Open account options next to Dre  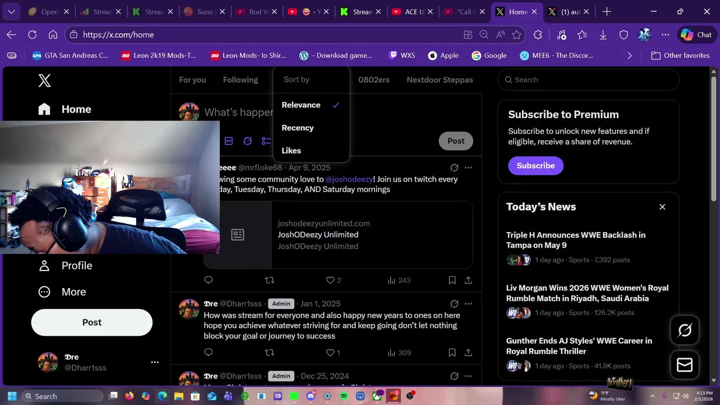click(x=155, y=362)
